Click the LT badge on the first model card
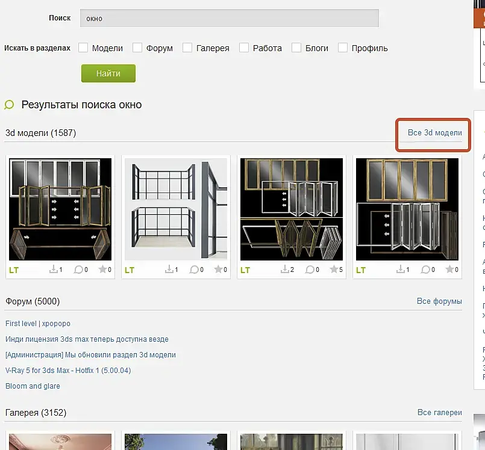485x450 pixels. tap(14, 270)
